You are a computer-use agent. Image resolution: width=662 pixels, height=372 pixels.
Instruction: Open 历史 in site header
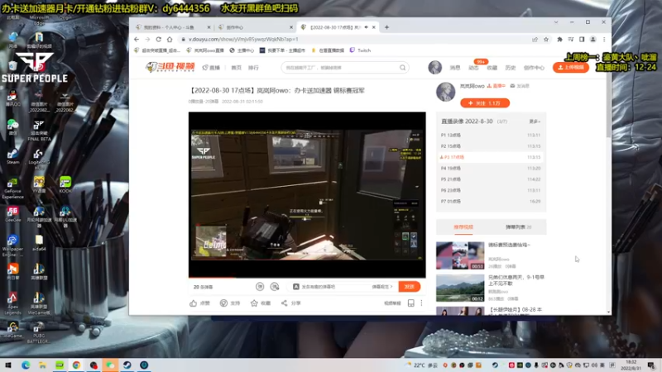click(511, 68)
